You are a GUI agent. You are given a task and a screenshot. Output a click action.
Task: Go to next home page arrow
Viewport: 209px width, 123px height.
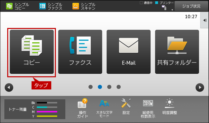200,87
